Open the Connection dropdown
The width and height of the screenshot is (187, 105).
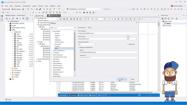coord(101,9)
